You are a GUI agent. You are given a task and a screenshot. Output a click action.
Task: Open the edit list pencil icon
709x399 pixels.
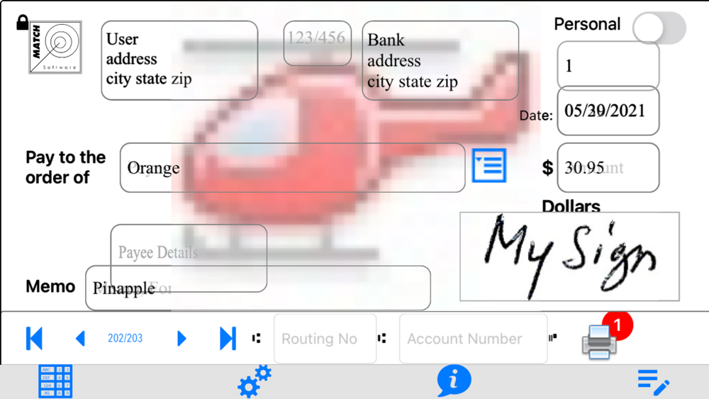point(654,382)
